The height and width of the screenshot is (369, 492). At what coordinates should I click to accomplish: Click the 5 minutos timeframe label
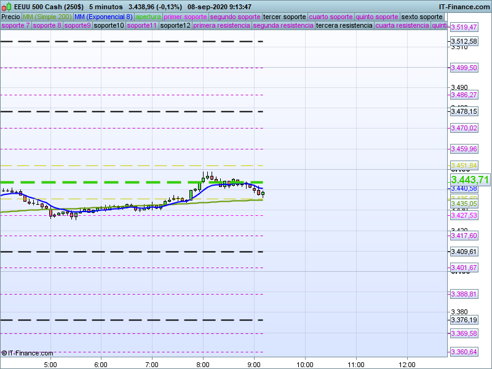[x=106, y=7]
